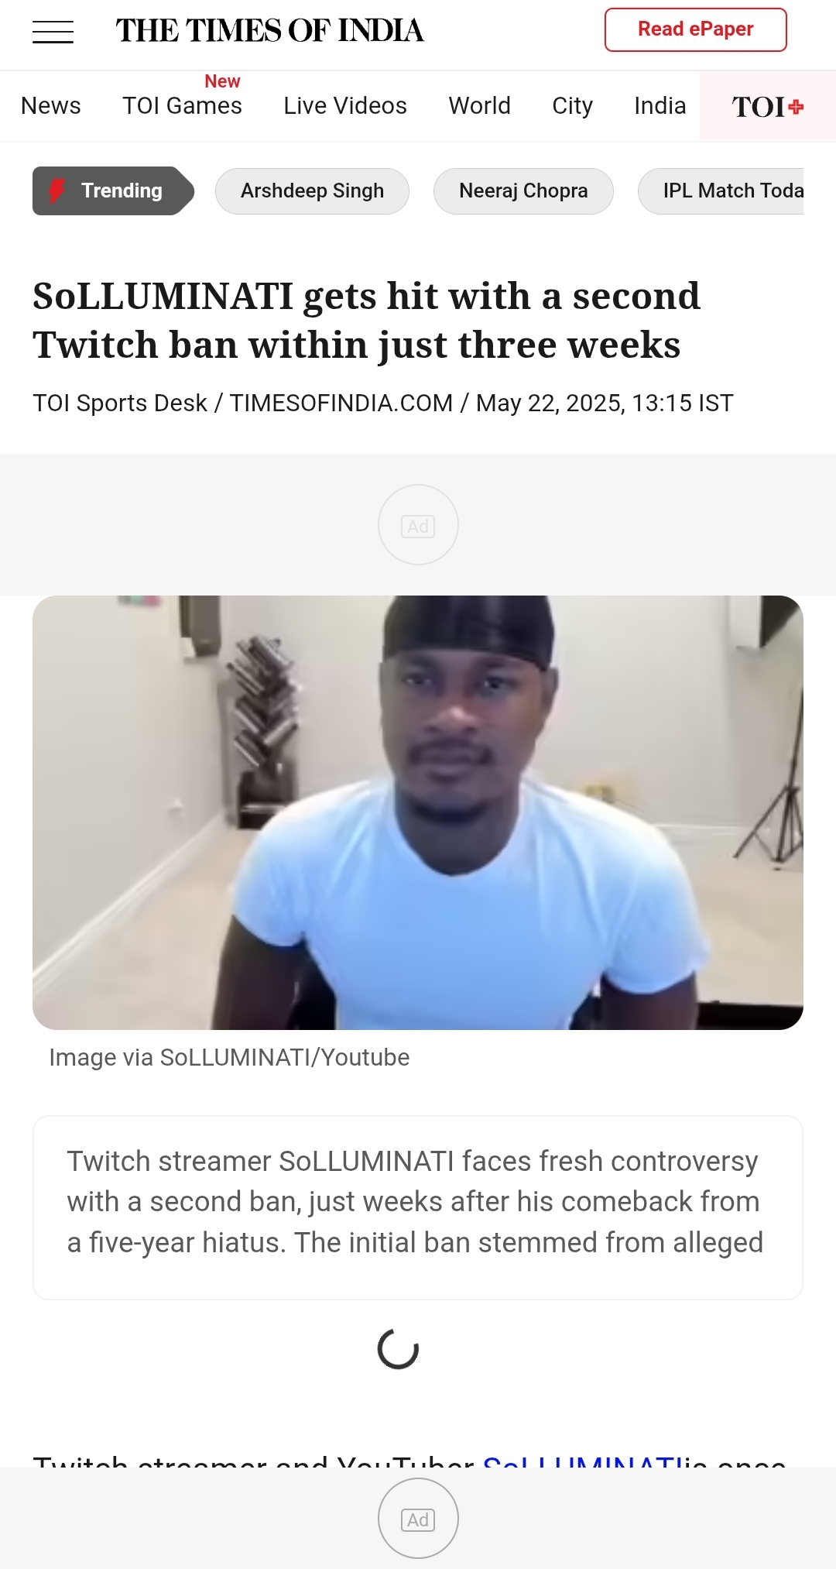
Task: Tap The Times of India logo
Action: point(269,31)
